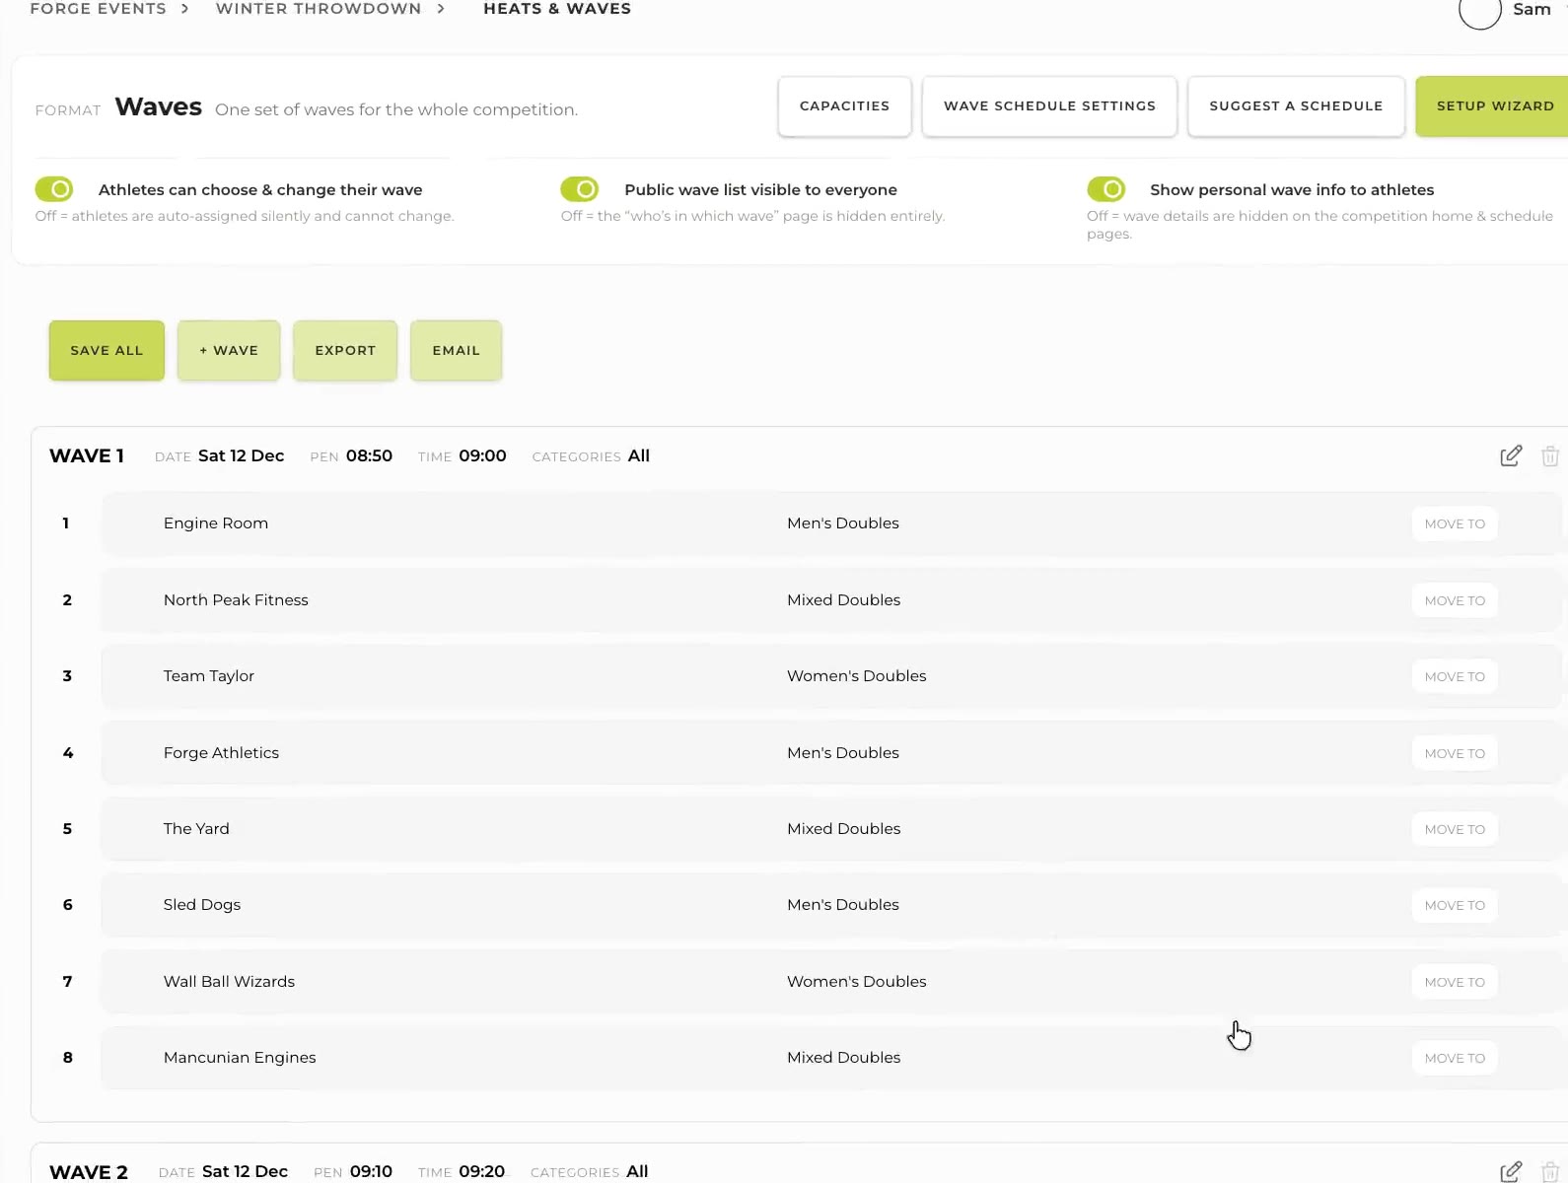Click Wave 1 time 09:00
Image resolution: width=1568 pixels, height=1183 pixels.
(482, 455)
